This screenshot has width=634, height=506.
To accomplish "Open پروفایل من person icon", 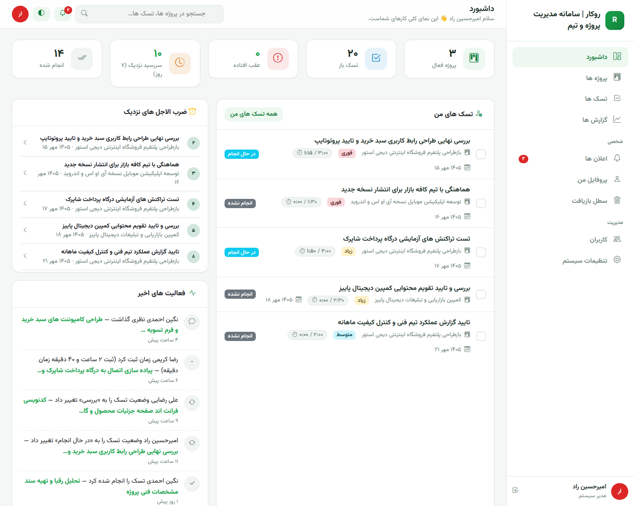I will [x=617, y=179].
